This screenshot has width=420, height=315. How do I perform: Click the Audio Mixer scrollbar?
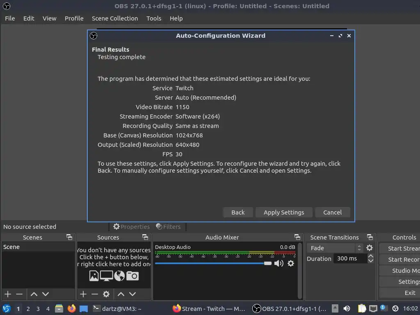coord(300,271)
